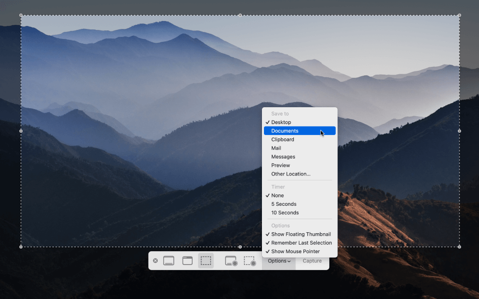Viewport: 479px width, 299px height.
Task: Select the Record Entire Screen tool
Action: pos(232,260)
